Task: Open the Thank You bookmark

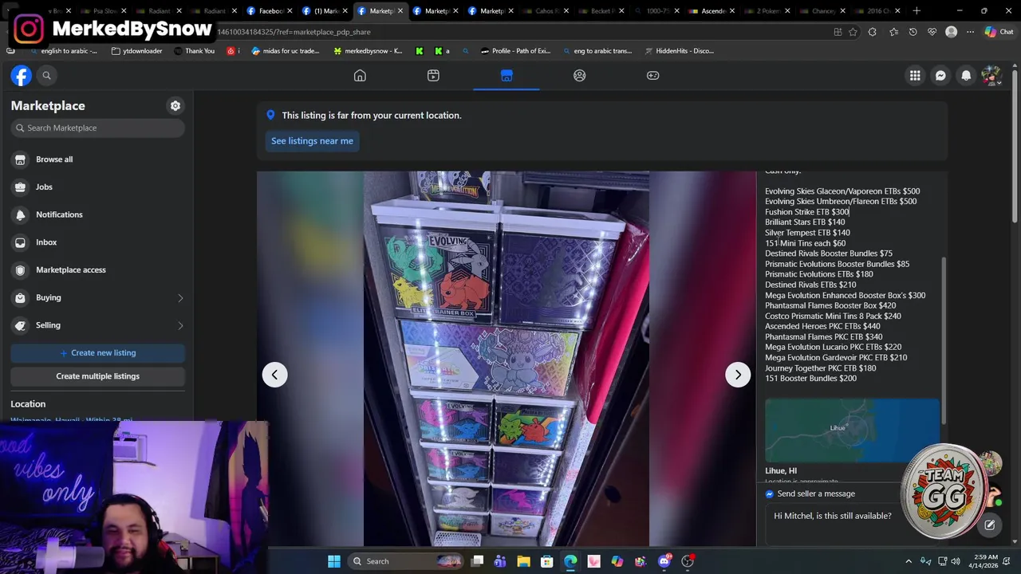Action: pyautogui.click(x=194, y=51)
